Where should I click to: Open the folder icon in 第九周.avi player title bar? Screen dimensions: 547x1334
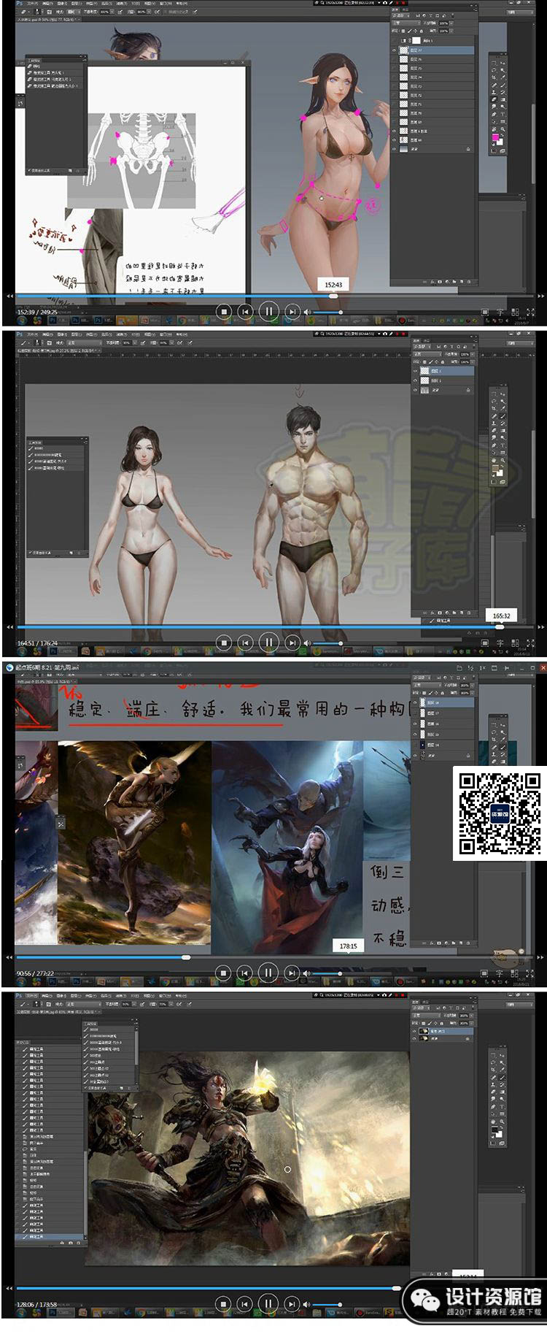pos(458,667)
